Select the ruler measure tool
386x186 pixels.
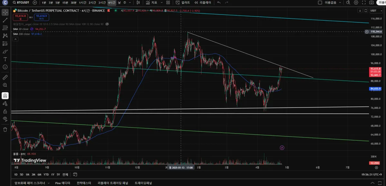coord(5,77)
